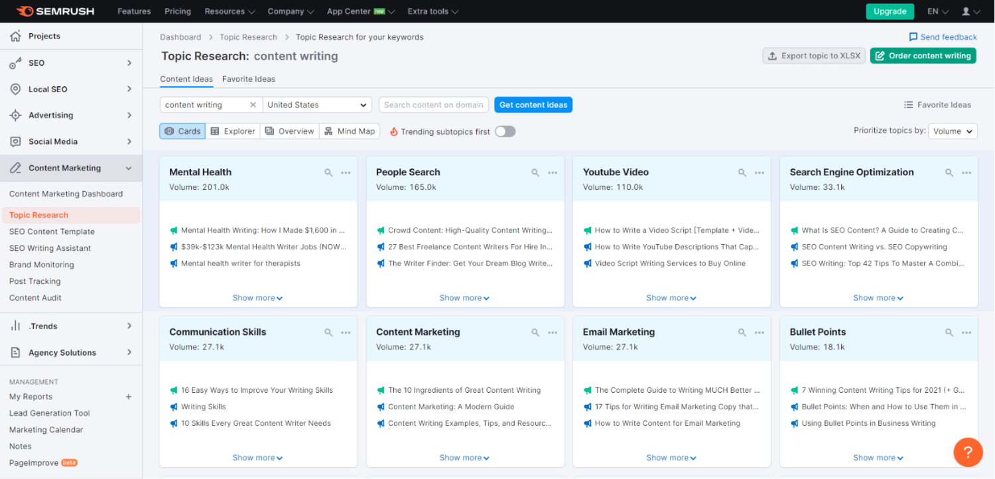Click the Get content ideas button
Image resolution: width=995 pixels, height=479 pixels.
point(533,105)
